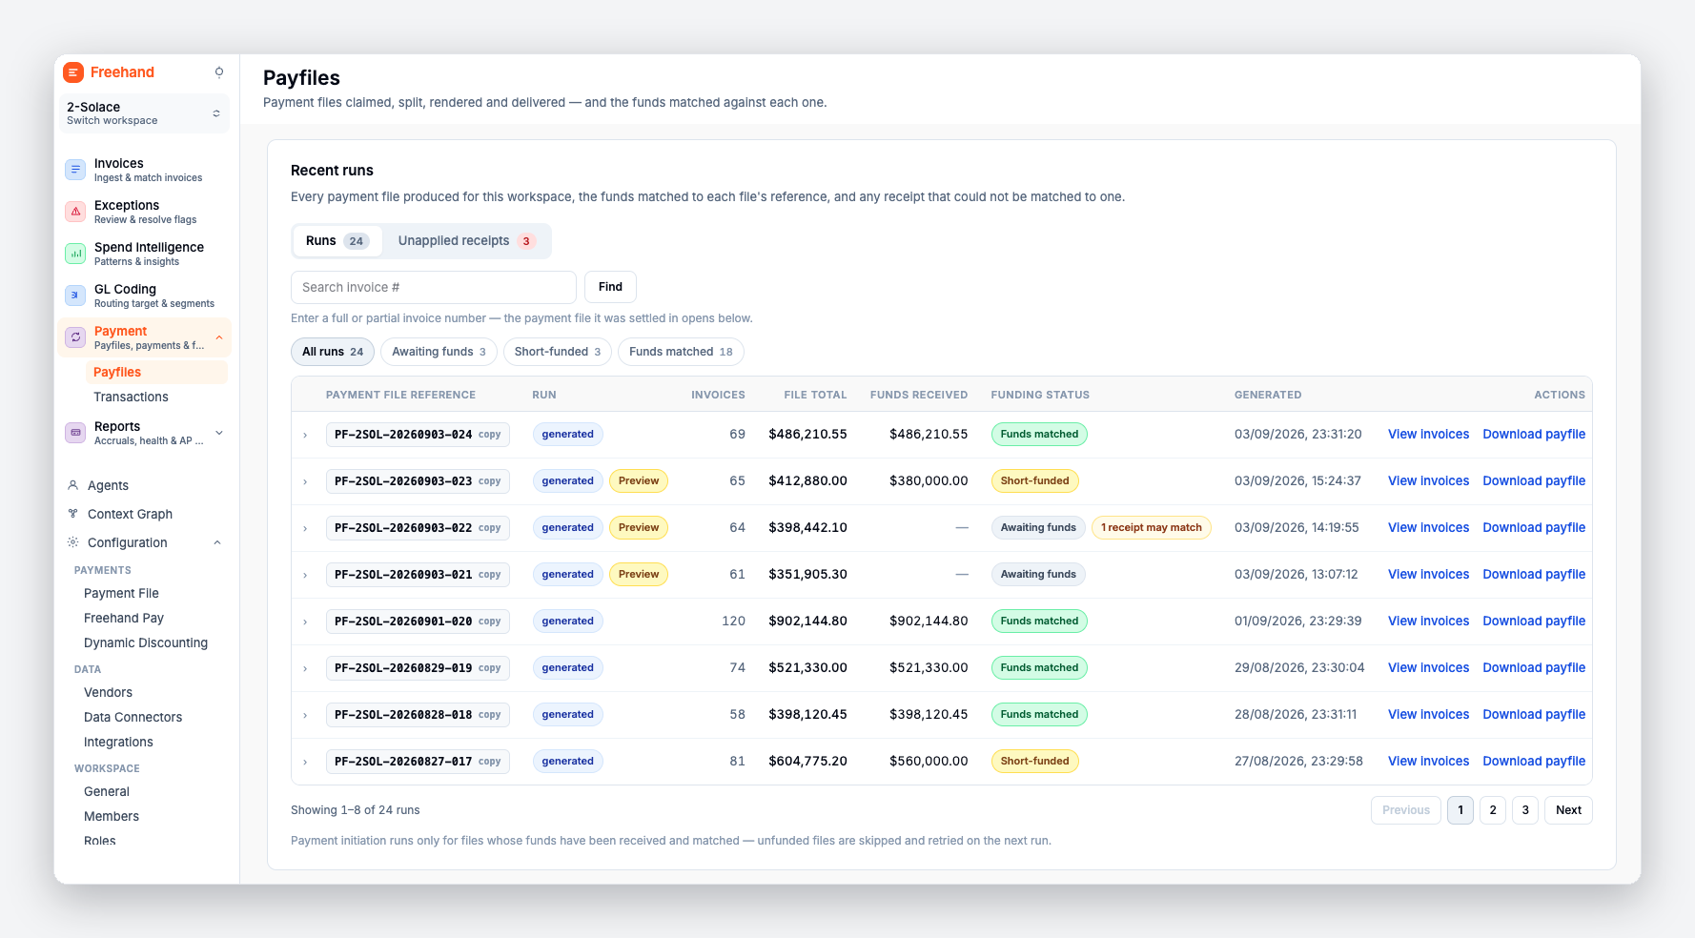Click the Payment cycle icon
The height and width of the screenshot is (938, 1695).
click(x=75, y=337)
